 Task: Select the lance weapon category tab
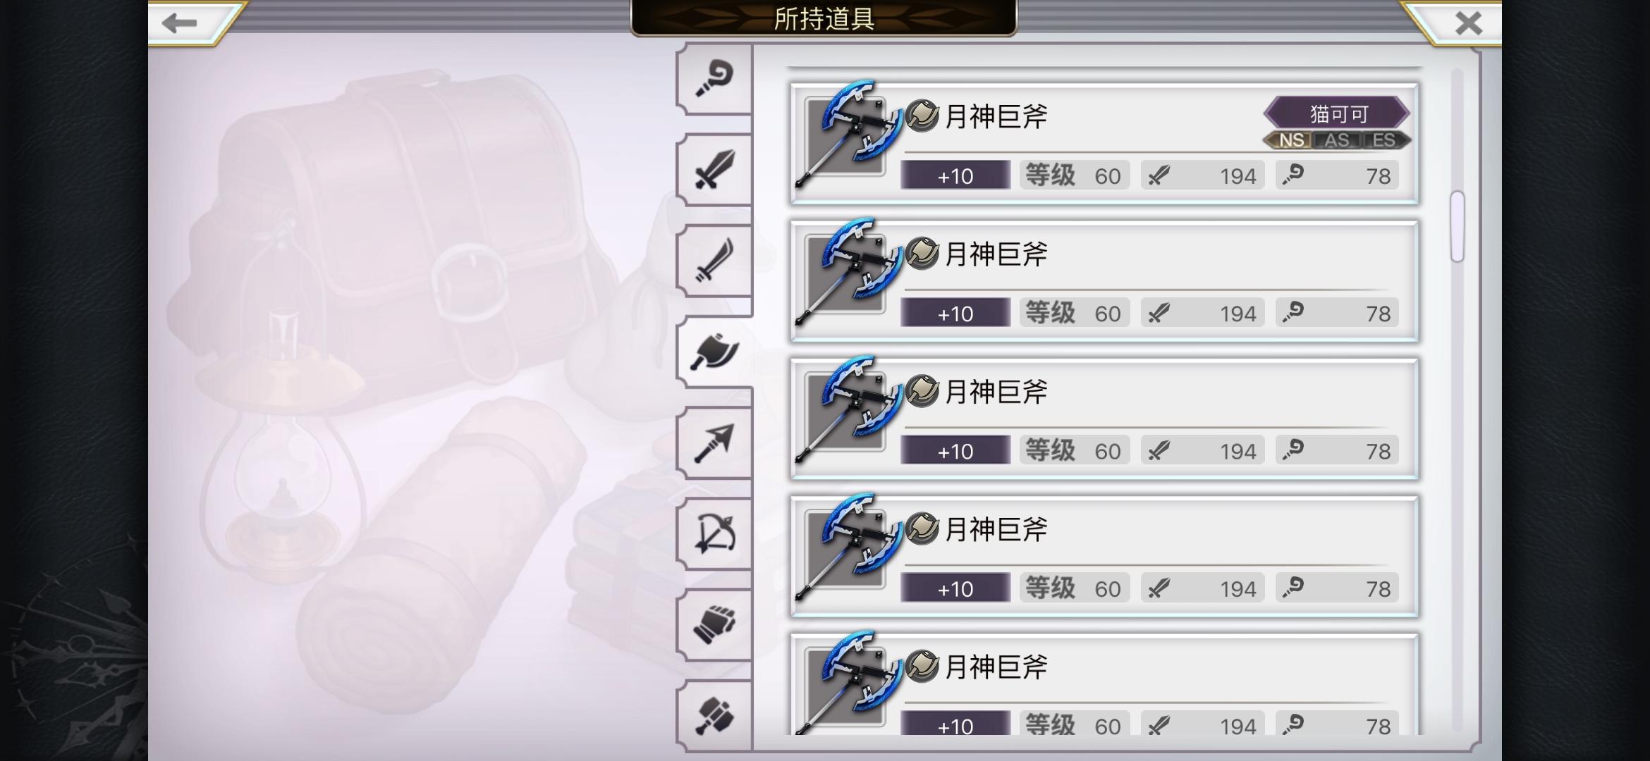point(714,443)
